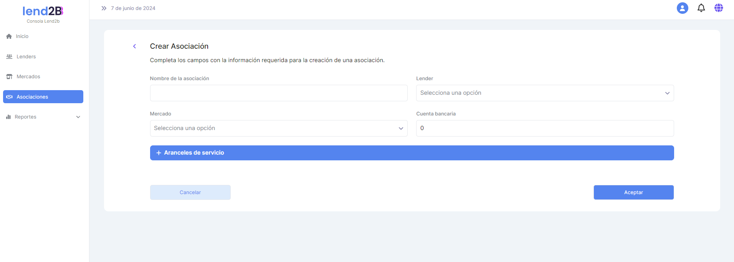
Task: Open the notifications bell
Action: pos(701,8)
